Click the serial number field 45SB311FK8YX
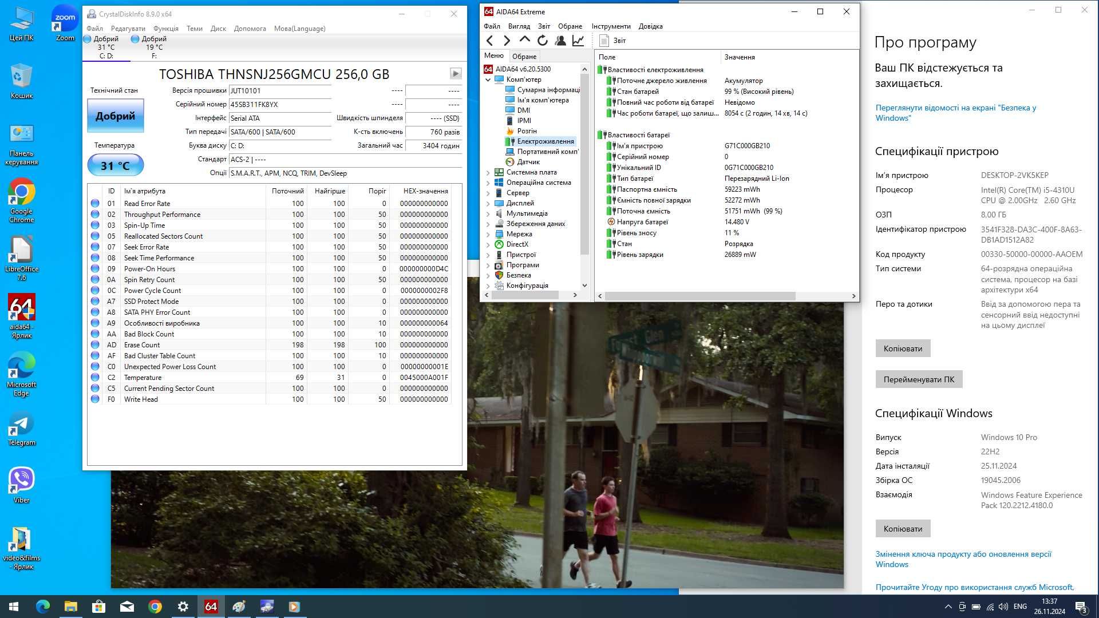The image size is (1099, 618). (280, 104)
